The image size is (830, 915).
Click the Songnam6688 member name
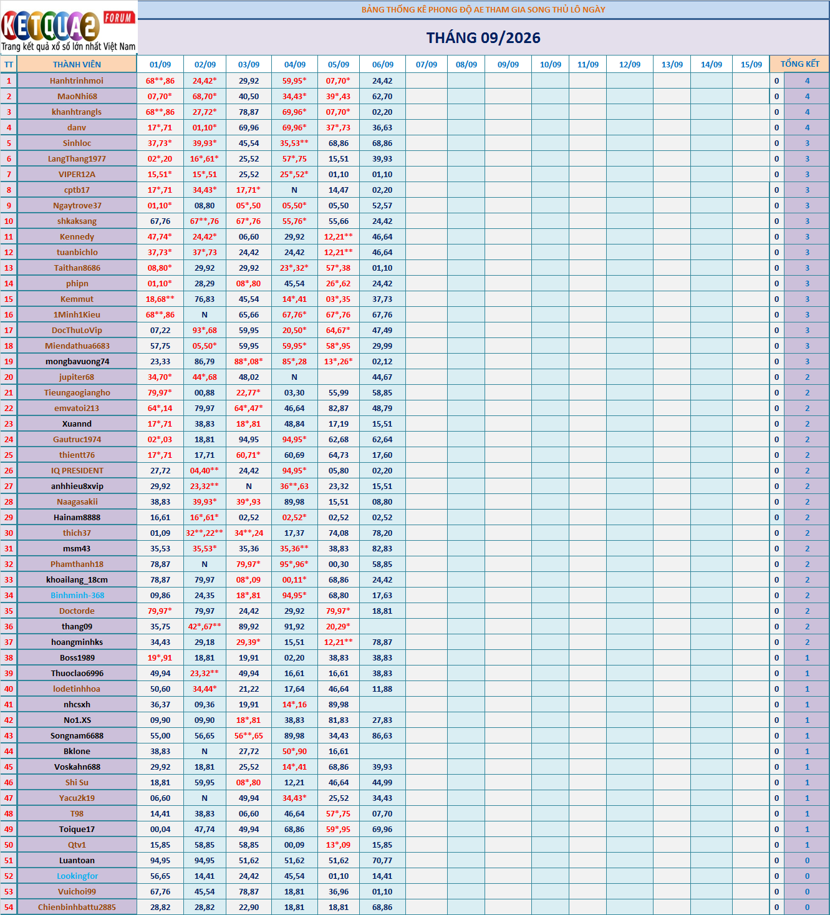click(x=77, y=735)
